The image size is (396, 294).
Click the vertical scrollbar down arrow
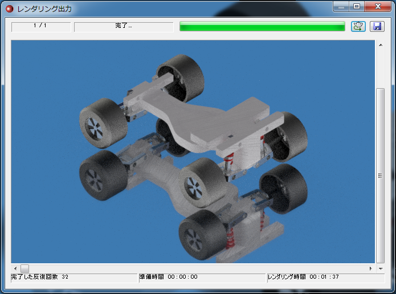pyautogui.click(x=381, y=269)
